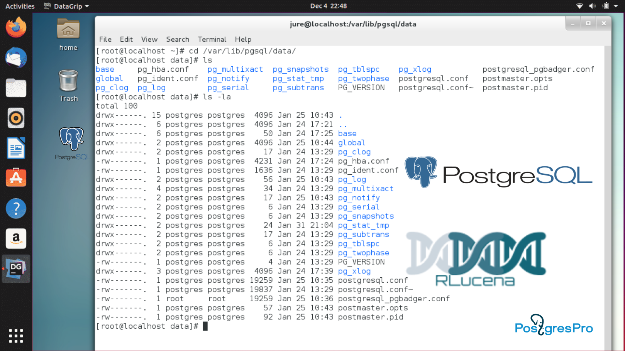Open the Files manager in the dock
The image size is (625, 351).
(16, 88)
